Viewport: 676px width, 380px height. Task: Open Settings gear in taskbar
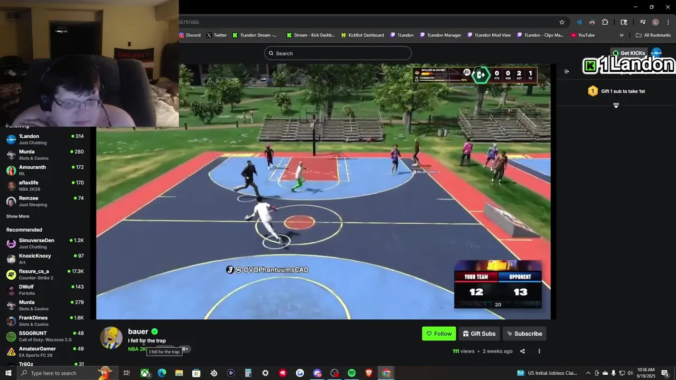[265, 373]
